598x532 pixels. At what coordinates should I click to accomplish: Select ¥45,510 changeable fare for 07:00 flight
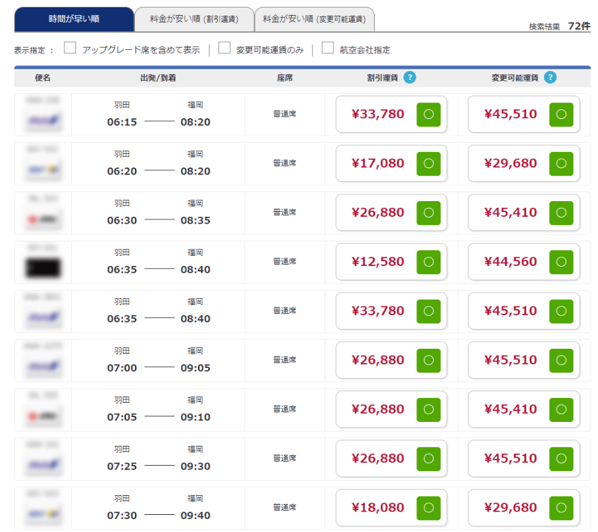click(510, 360)
